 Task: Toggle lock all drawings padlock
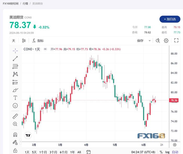click(15, 150)
